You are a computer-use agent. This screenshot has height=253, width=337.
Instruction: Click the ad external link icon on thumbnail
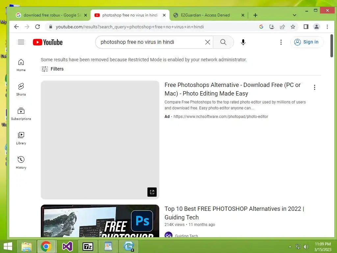[152, 192]
